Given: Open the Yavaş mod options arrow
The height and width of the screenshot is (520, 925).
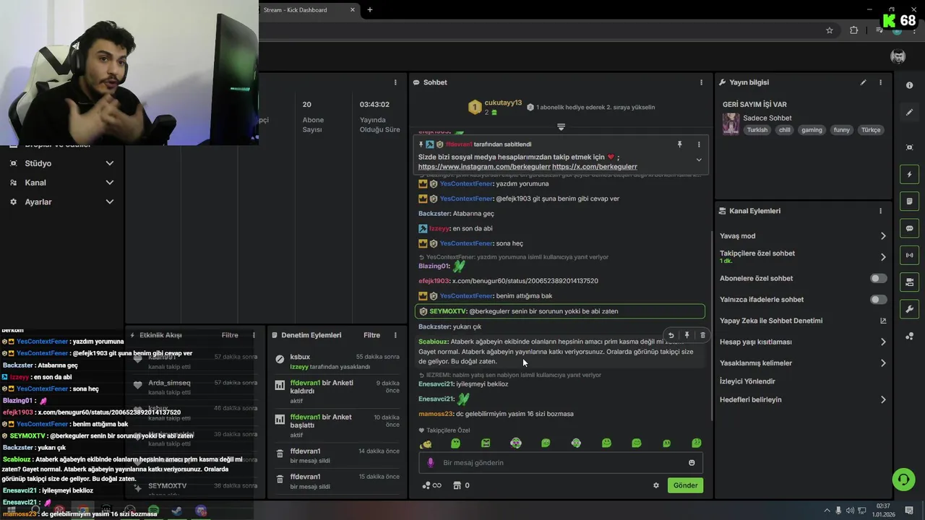Looking at the screenshot, I should (883, 236).
